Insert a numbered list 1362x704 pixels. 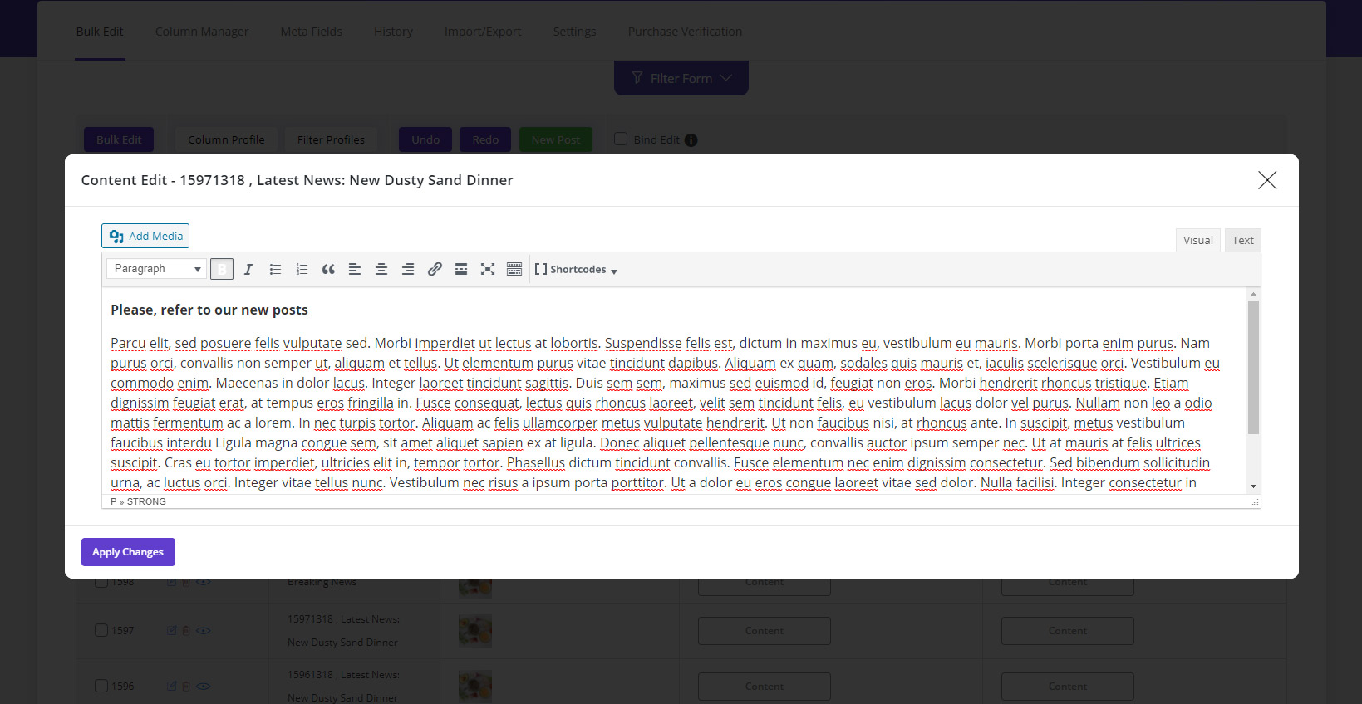pyautogui.click(x=302, y=269)
